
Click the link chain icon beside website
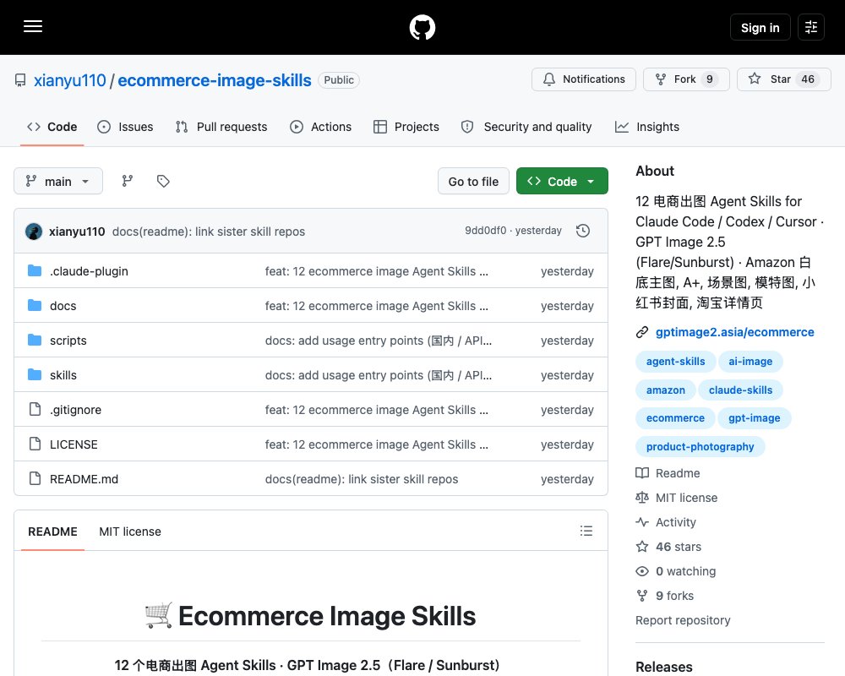point(642,332)
